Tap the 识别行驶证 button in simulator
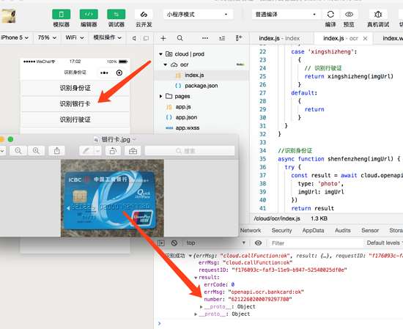Image resolution: width=403 pixels, height=329 pixels. coord(75,119)
